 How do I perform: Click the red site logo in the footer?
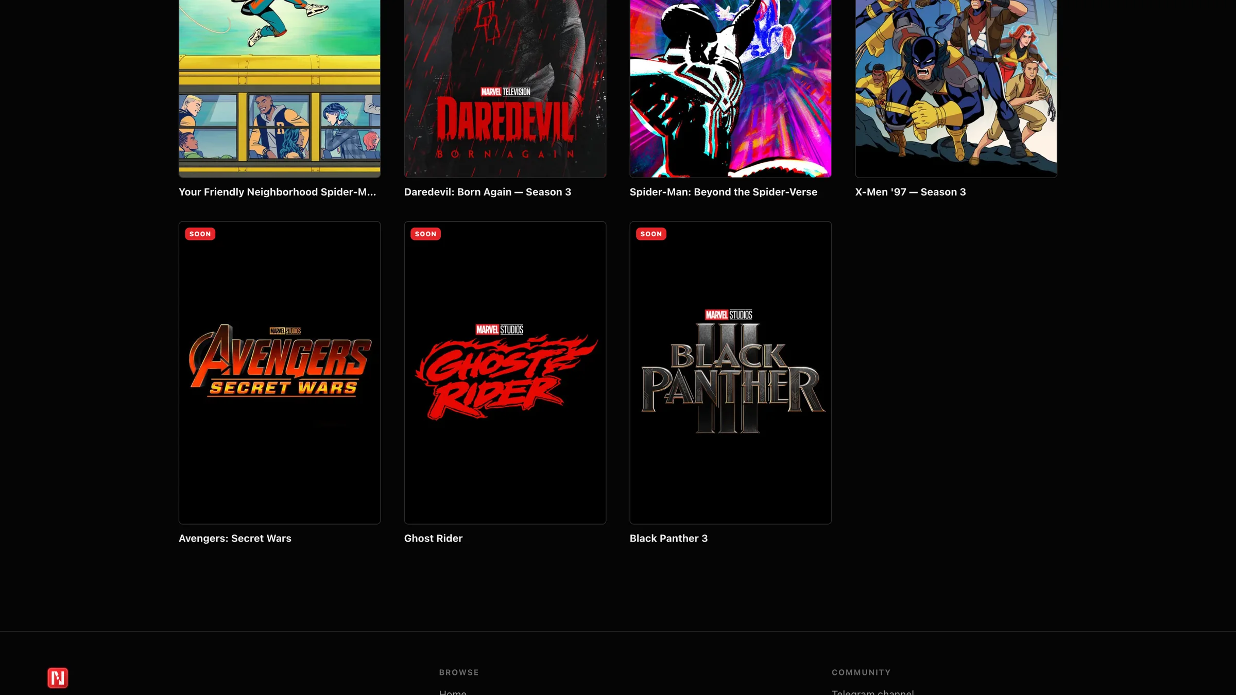[58, 677]
